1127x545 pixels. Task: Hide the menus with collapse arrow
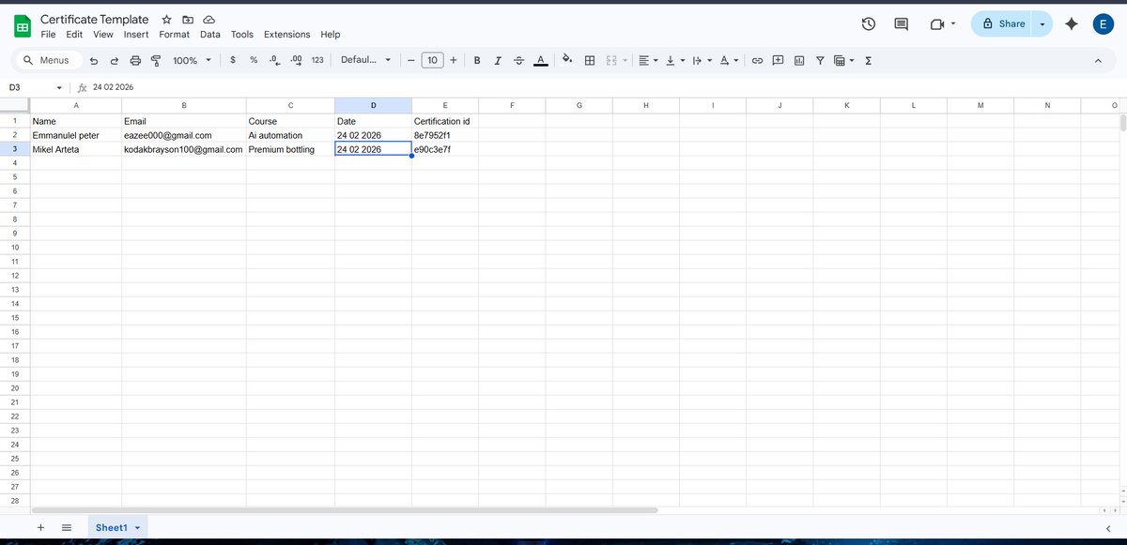click(1098, 60)
